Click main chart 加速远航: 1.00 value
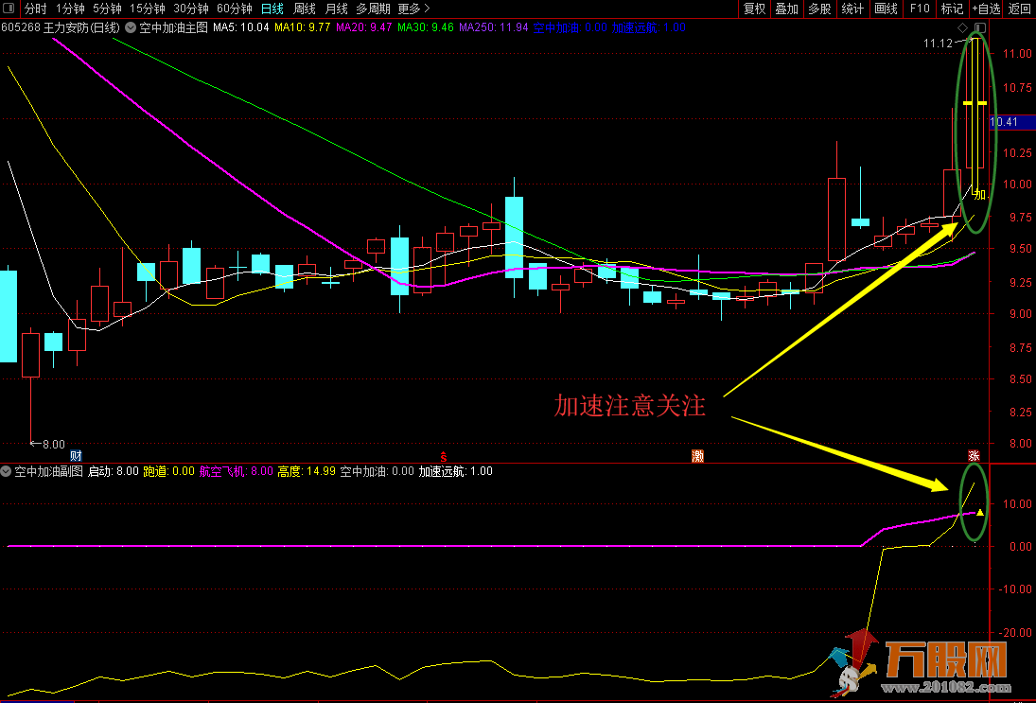 coord(649,27)
